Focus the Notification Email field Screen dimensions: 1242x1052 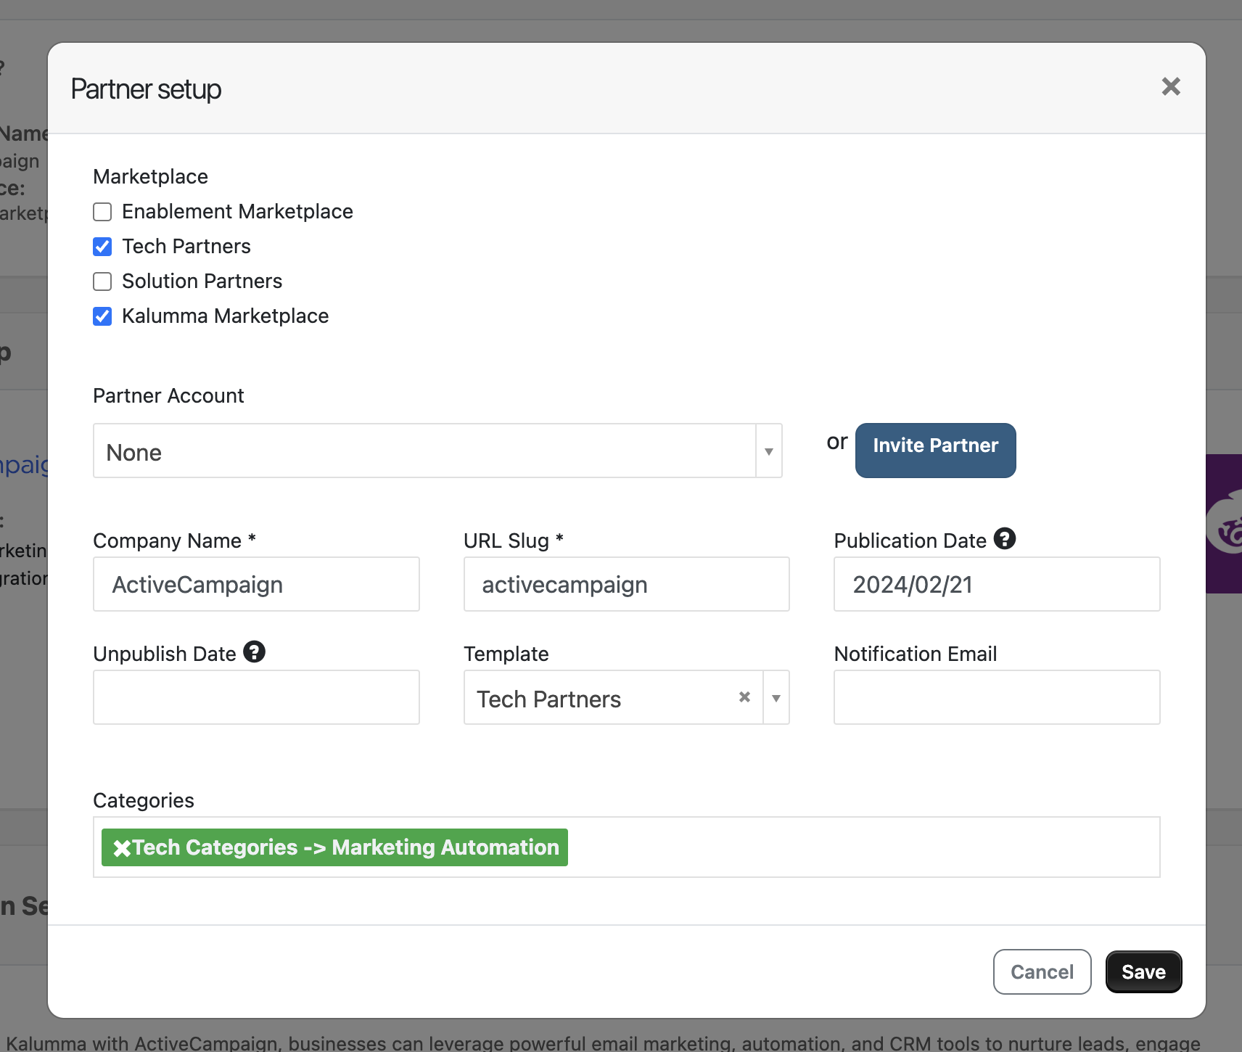[997, 697]
